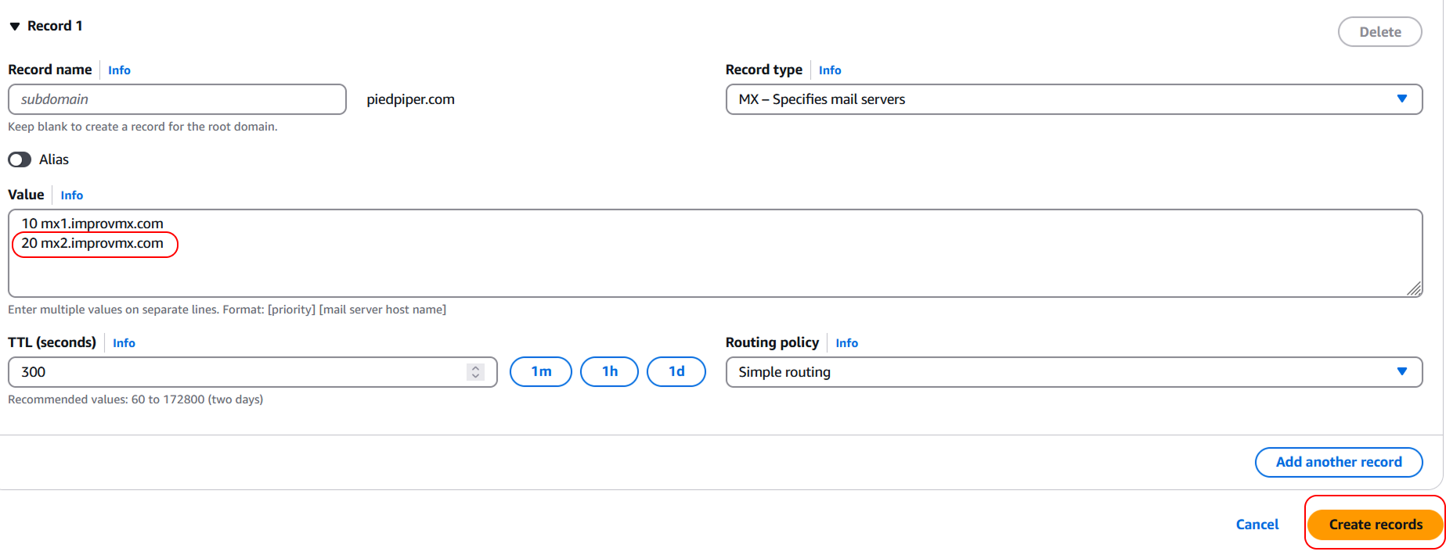
Task: Expand the Simple routing policy dropdown
Action: tap(1073, 372)
